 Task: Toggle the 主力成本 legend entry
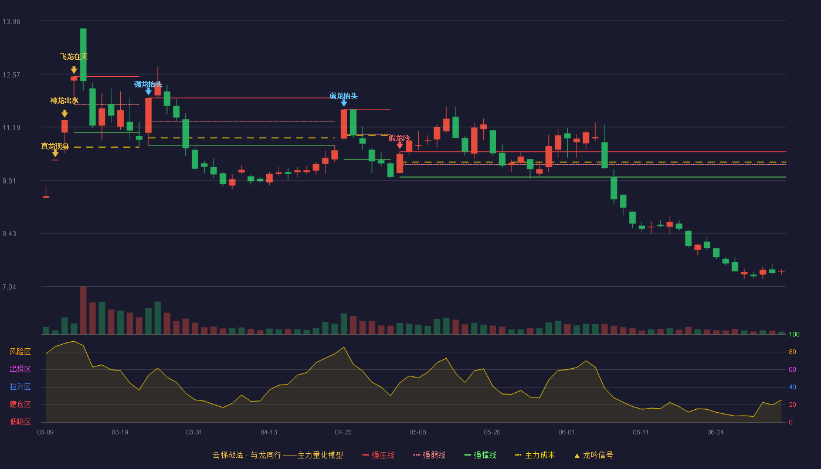(x=535, y=455)
